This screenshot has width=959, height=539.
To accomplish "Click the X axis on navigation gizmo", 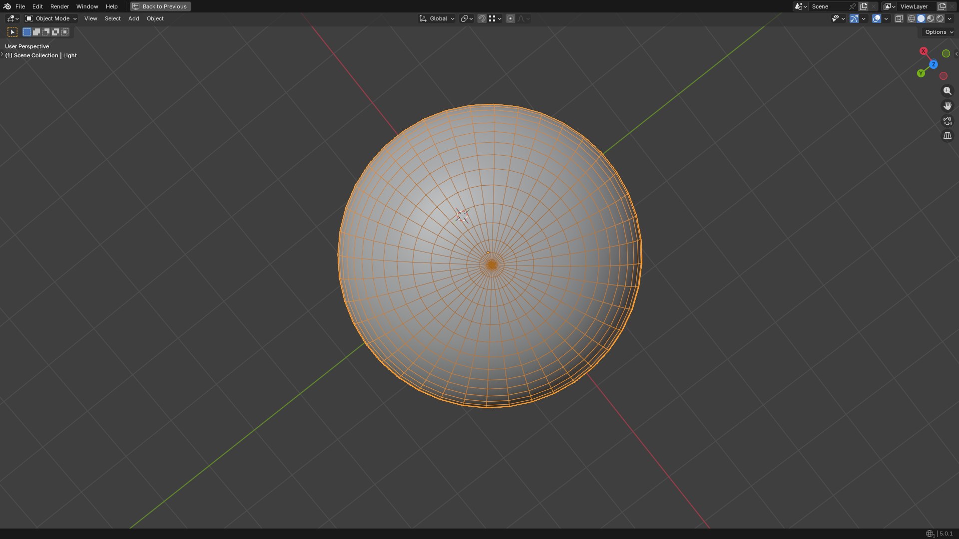I will (924, 51).
